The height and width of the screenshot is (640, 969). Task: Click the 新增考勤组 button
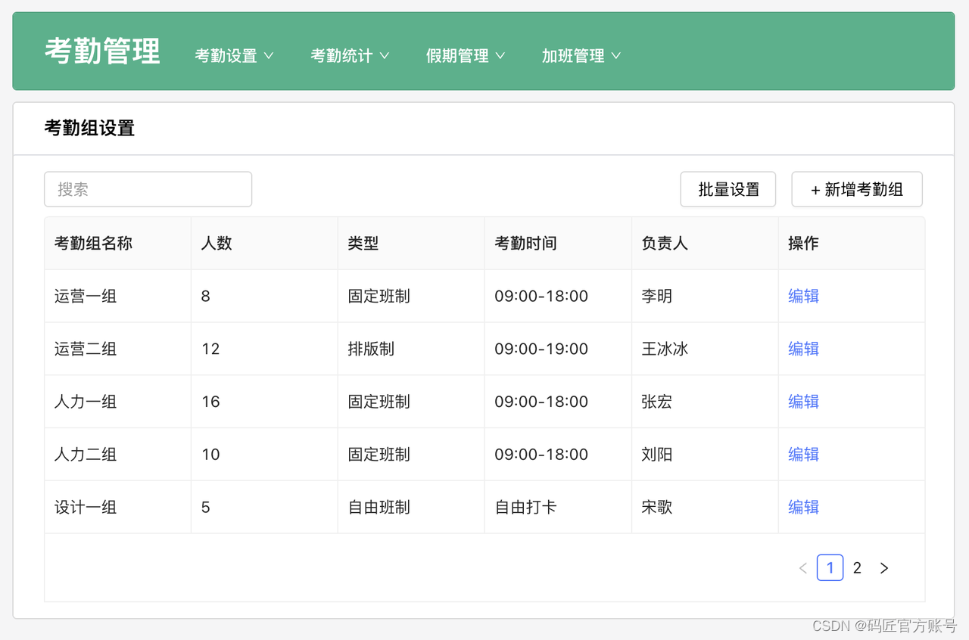(x=857, y=189)
